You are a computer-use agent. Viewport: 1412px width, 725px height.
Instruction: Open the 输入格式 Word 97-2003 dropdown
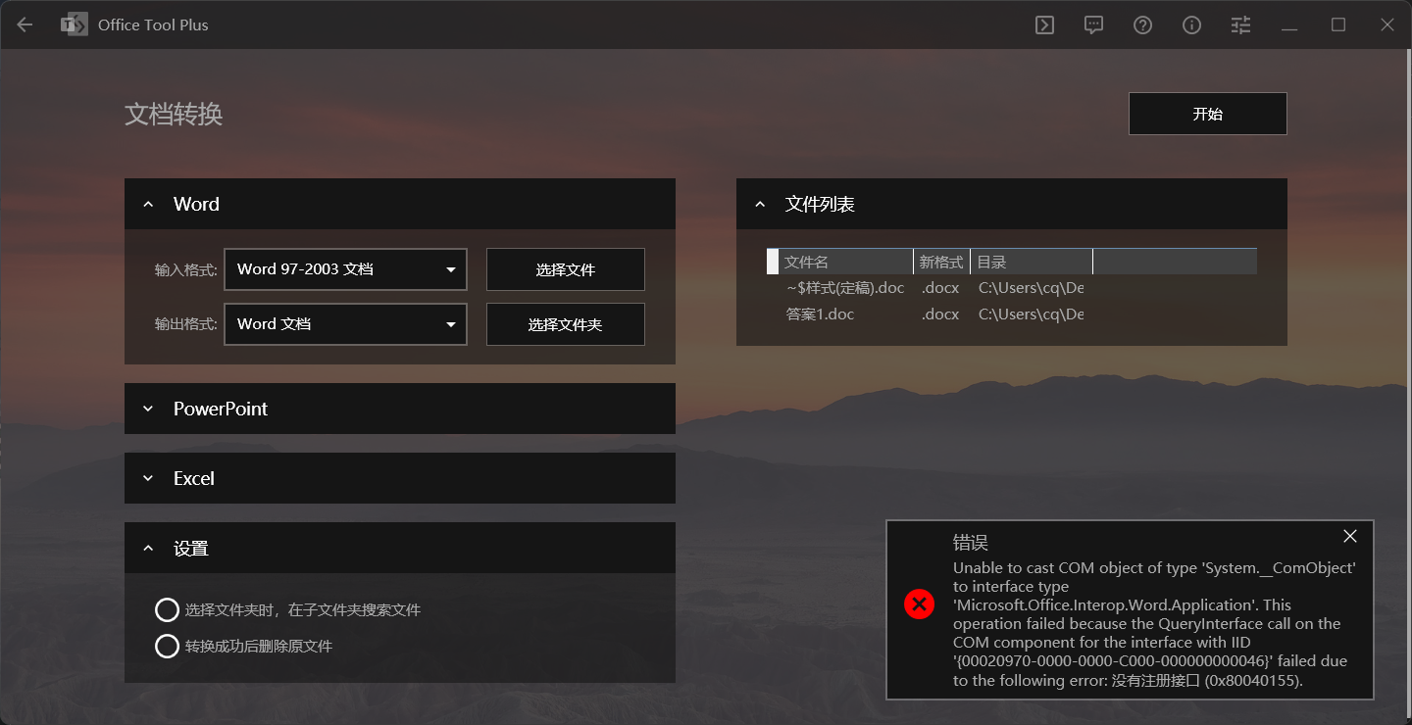345,269
